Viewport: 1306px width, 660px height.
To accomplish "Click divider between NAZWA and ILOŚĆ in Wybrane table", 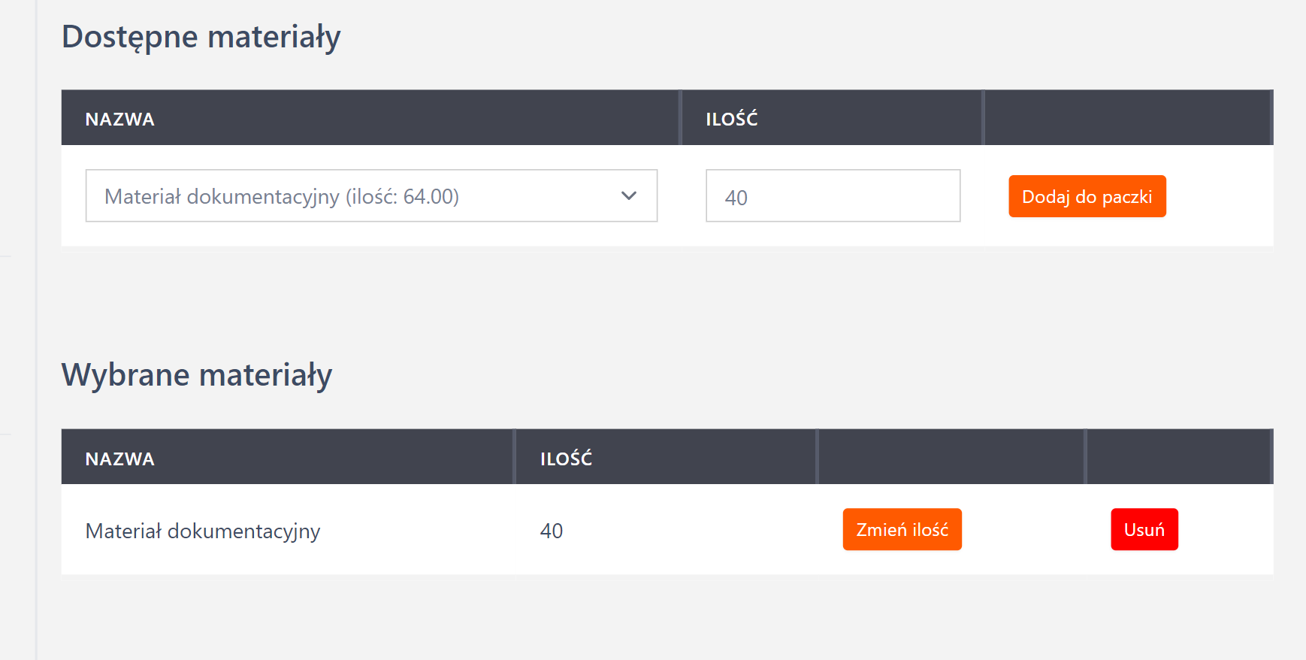I will click(x=515, y=457).
